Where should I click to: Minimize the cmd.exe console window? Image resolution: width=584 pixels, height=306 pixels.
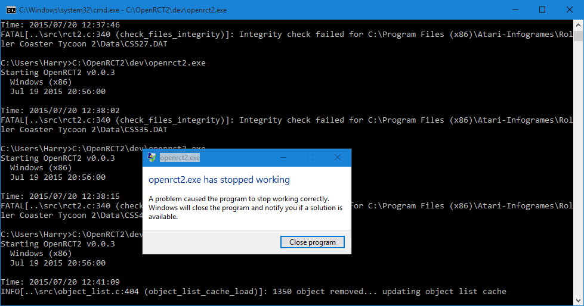[514, 10]
